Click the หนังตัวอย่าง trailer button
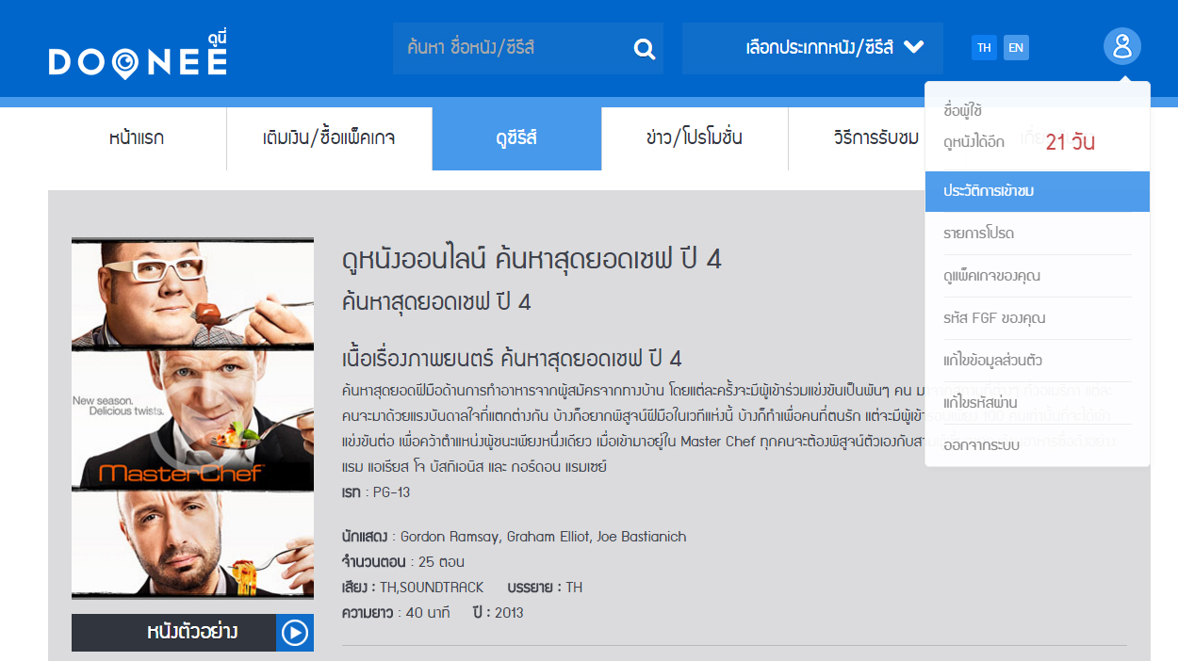1178x661 pixels. coord(192,633)
